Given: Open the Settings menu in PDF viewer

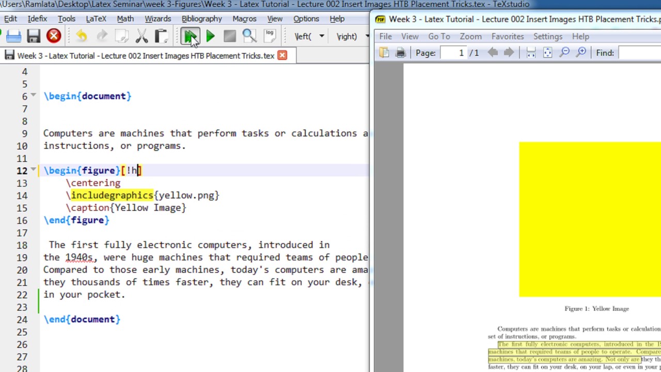Looking at the screenshot, I should point(548,36).
